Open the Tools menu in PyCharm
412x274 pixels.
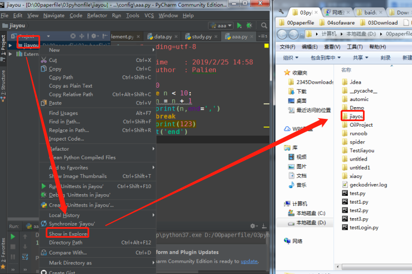(133, 16)
